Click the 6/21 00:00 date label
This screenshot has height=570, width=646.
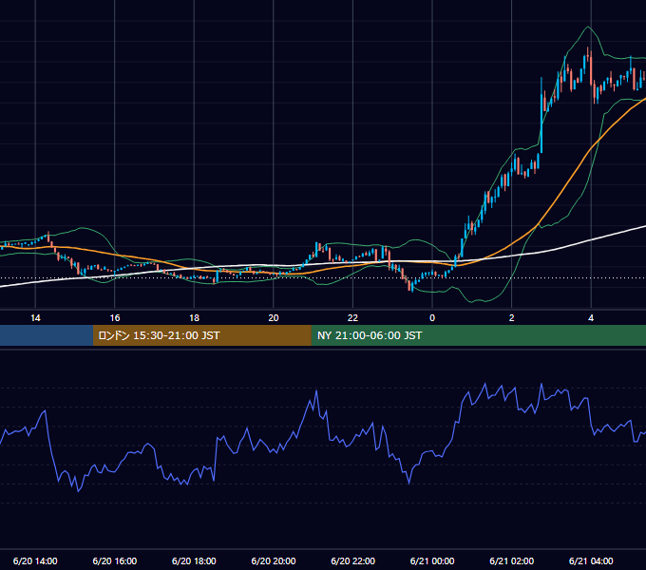[x=432, y=560]
